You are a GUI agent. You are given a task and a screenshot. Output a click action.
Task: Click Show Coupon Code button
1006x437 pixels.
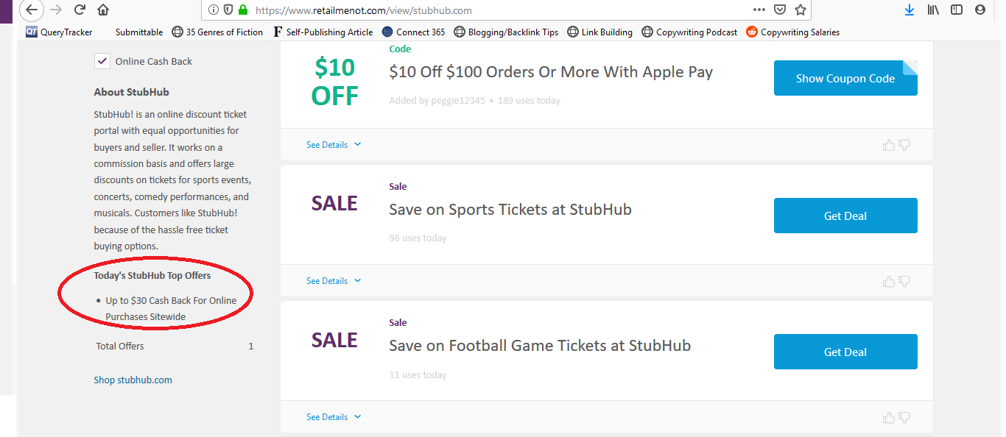coord(845,79)
